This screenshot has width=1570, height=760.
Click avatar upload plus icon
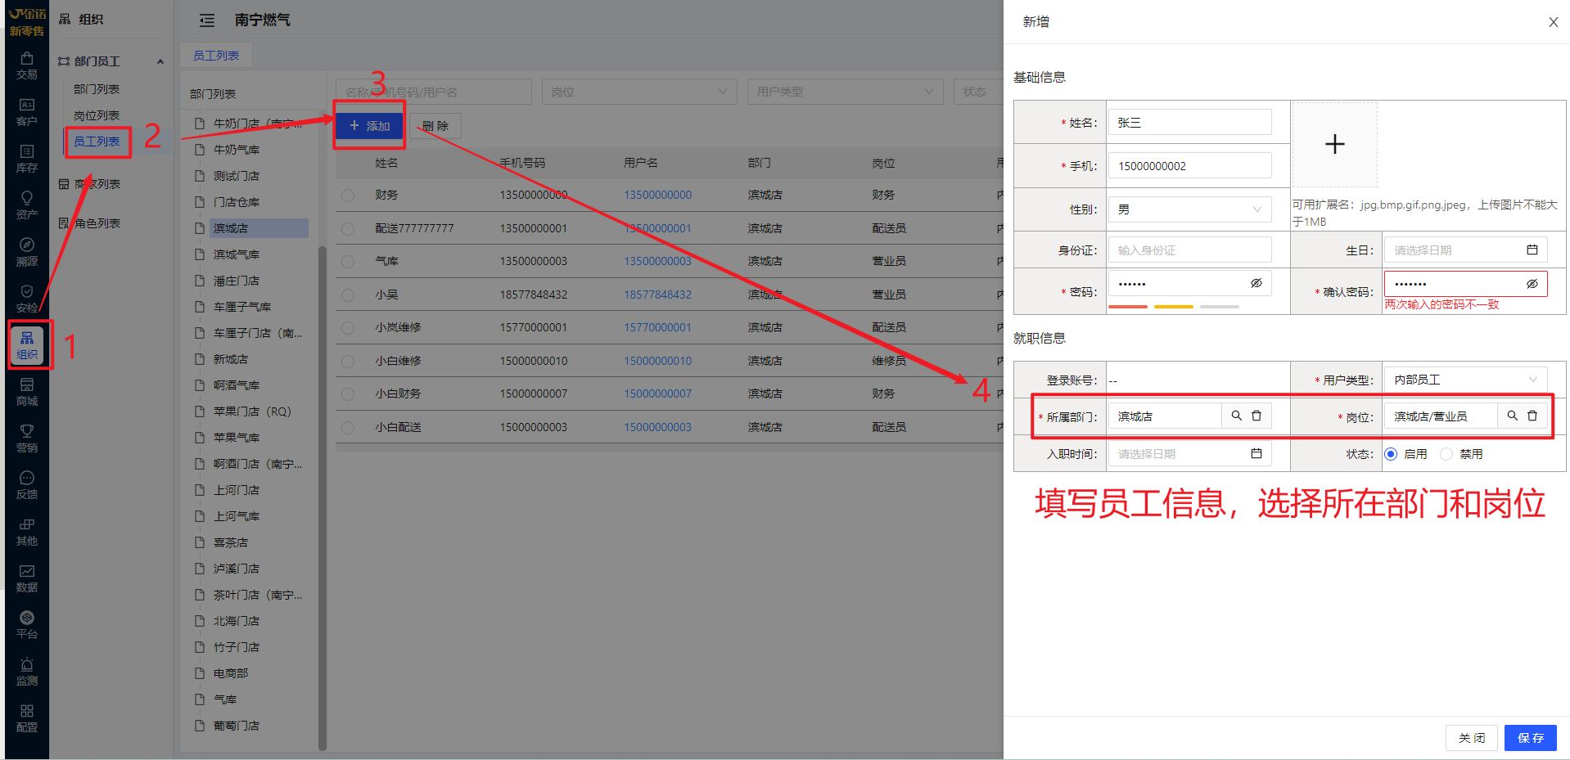click(1334, 144)
